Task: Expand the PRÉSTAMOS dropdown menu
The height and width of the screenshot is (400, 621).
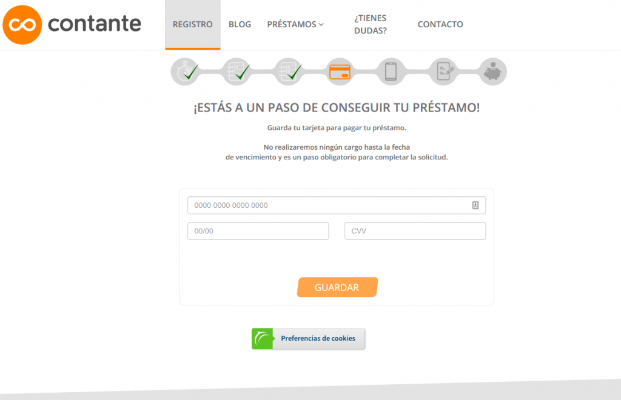Action: [295, 24]
